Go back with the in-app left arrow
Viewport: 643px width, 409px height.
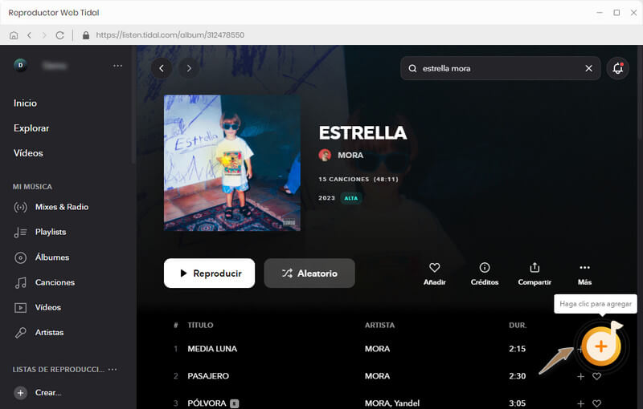162,68
